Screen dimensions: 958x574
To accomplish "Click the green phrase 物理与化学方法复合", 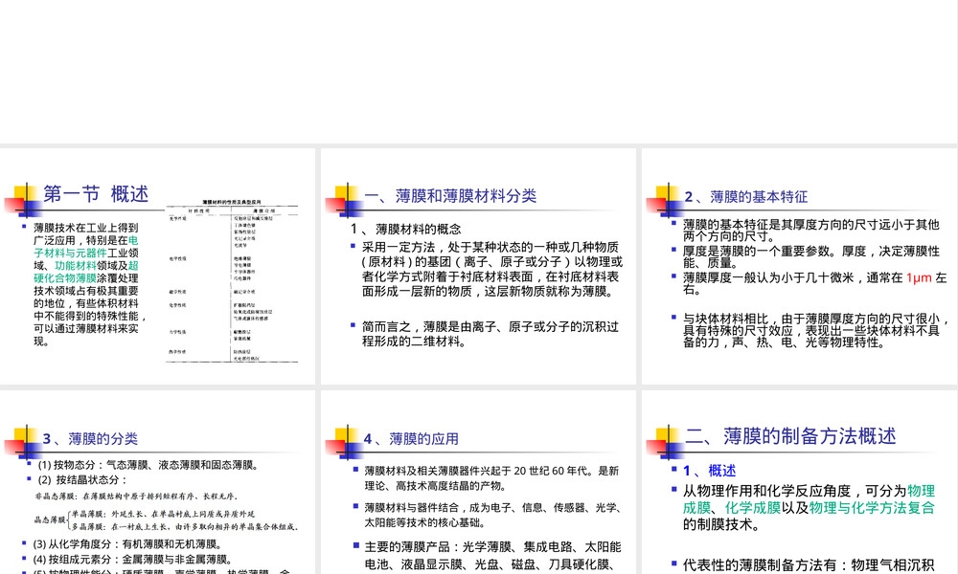I will [x=872, y=507].
